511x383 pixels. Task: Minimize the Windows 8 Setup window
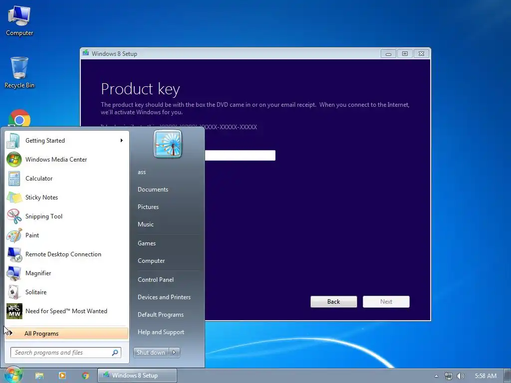(388, 53)
